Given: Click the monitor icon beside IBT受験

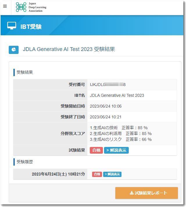Looking at the screenshot, I should (12, 26).
